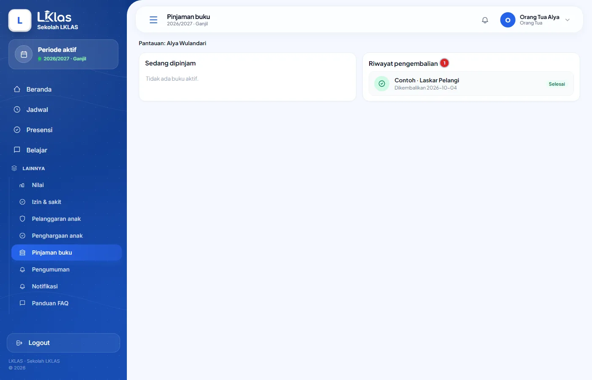Click the Nilai chart icon
The image size is (592, 380).
(x=22, y=185)
